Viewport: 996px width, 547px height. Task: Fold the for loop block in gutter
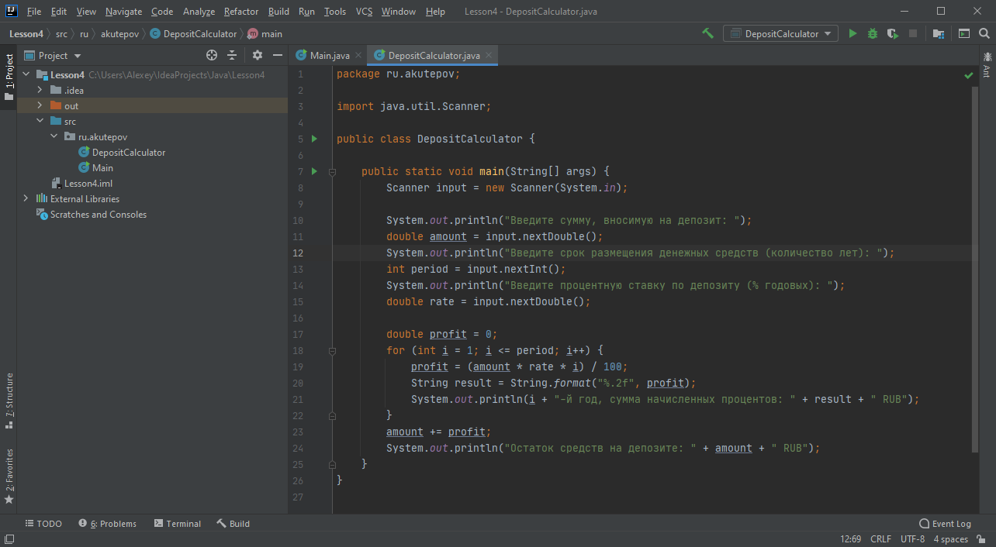[x=332, y=350]
